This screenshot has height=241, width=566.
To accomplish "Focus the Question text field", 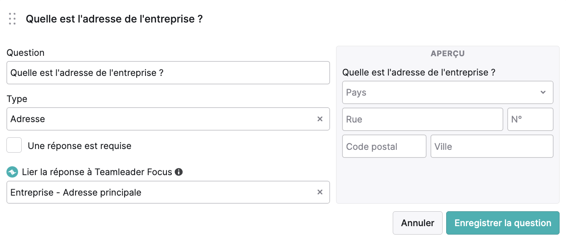I will 168,73.
